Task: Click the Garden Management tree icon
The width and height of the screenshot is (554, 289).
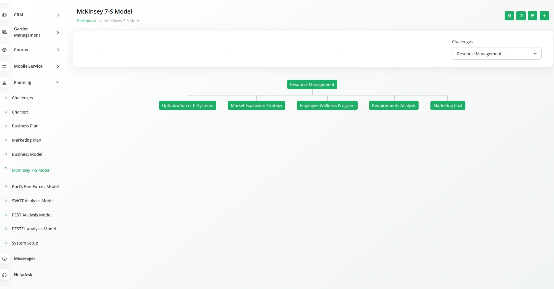Action: tap(4, 32)
